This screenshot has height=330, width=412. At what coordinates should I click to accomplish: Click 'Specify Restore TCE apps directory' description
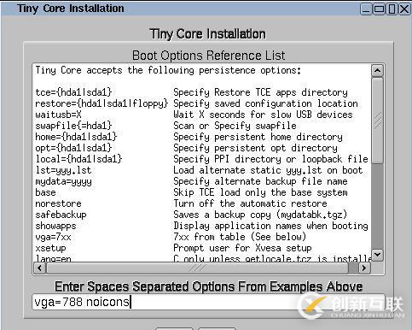click(x=260, y=92)
